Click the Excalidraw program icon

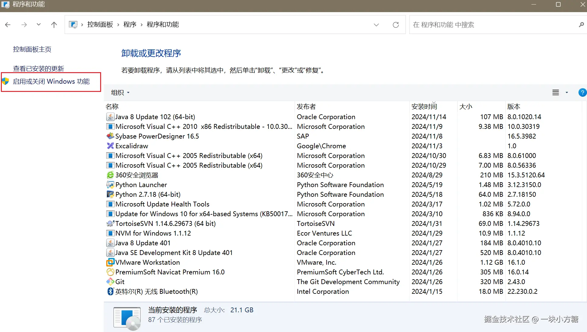tap(110, 146)
